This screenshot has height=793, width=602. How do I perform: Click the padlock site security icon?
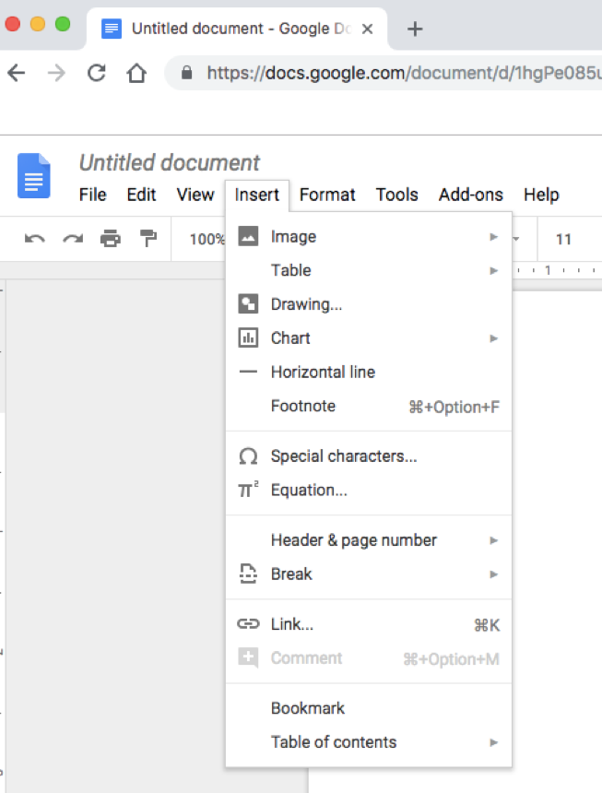(186, 73)
